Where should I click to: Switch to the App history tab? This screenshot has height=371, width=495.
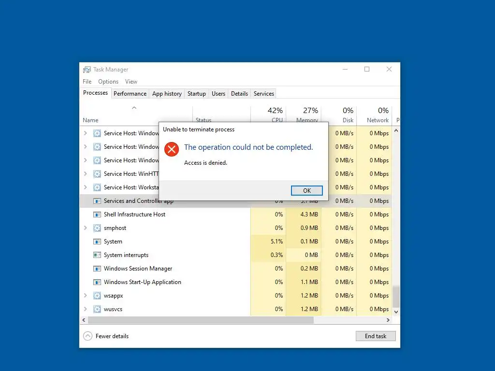click(167, 94)
